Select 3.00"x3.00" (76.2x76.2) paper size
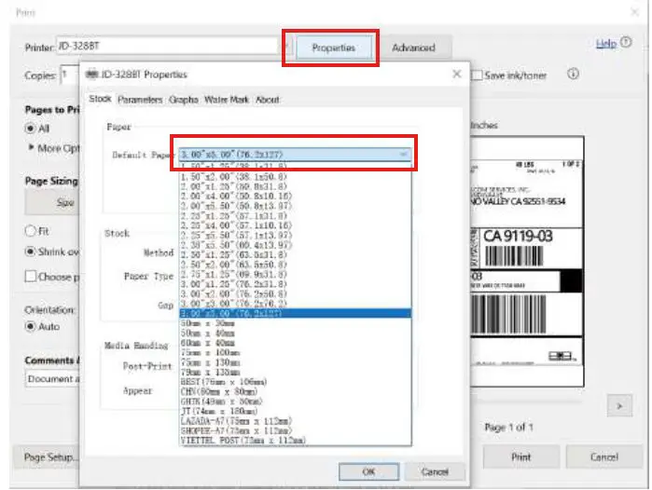This screenshot has height=490, width=652. (x=296, y=303)
